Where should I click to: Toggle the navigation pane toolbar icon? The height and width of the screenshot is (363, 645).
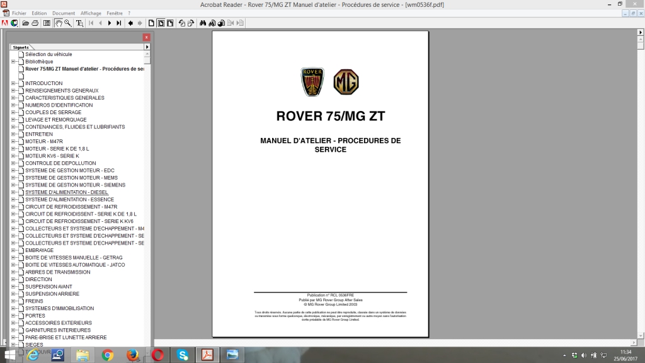(x=47, y=23)
